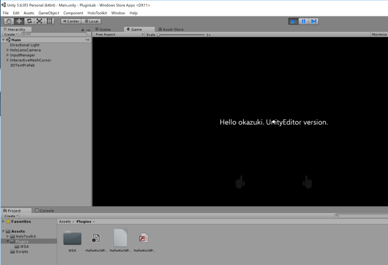Pause the running game

[304, 21]
